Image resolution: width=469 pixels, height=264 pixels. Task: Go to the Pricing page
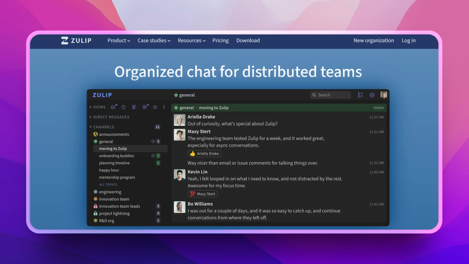[220, 40]
